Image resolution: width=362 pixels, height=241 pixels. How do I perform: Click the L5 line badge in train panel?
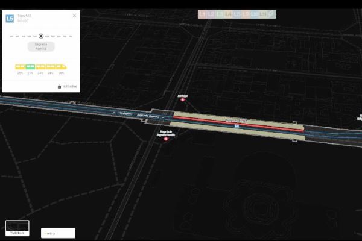(10, 19)
